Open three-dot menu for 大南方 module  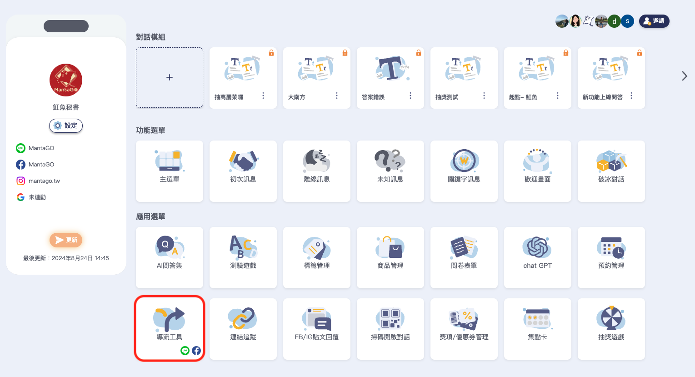point(337,96)
